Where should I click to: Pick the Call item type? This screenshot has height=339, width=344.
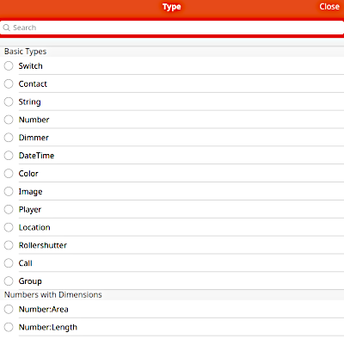pyautogui.click(x=9, y=263)
